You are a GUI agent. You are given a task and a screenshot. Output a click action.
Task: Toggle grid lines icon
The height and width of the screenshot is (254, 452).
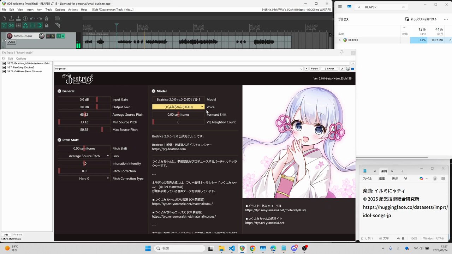tap(32, 25)
